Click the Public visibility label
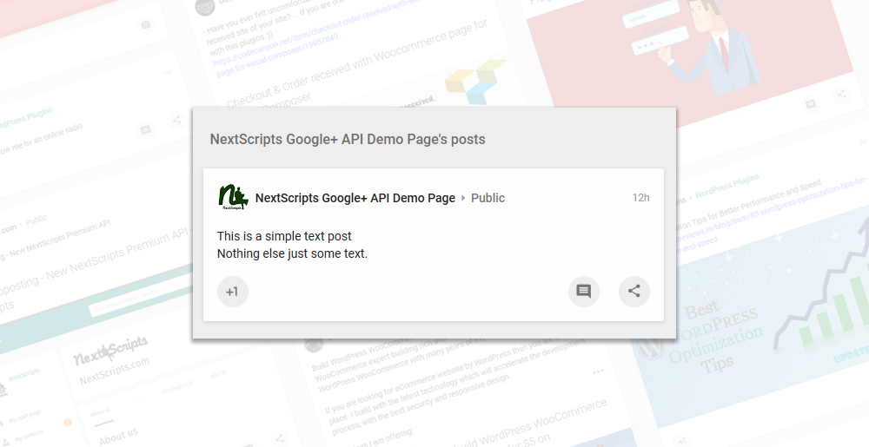869x447 pixels. [x=488, y=198]
